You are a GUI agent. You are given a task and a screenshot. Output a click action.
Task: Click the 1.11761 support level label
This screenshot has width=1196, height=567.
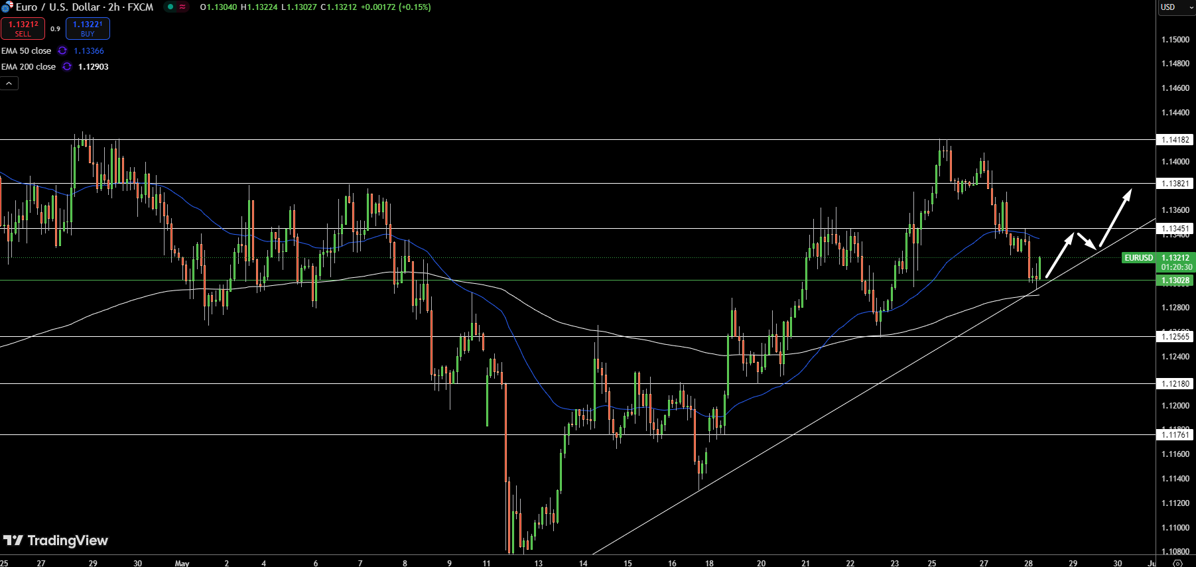pos(1175,435)
